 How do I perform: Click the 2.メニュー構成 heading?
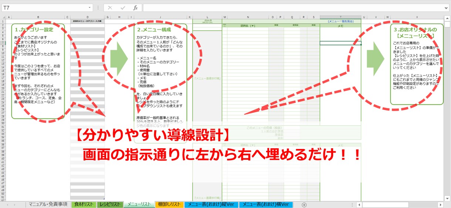point(154,29)
